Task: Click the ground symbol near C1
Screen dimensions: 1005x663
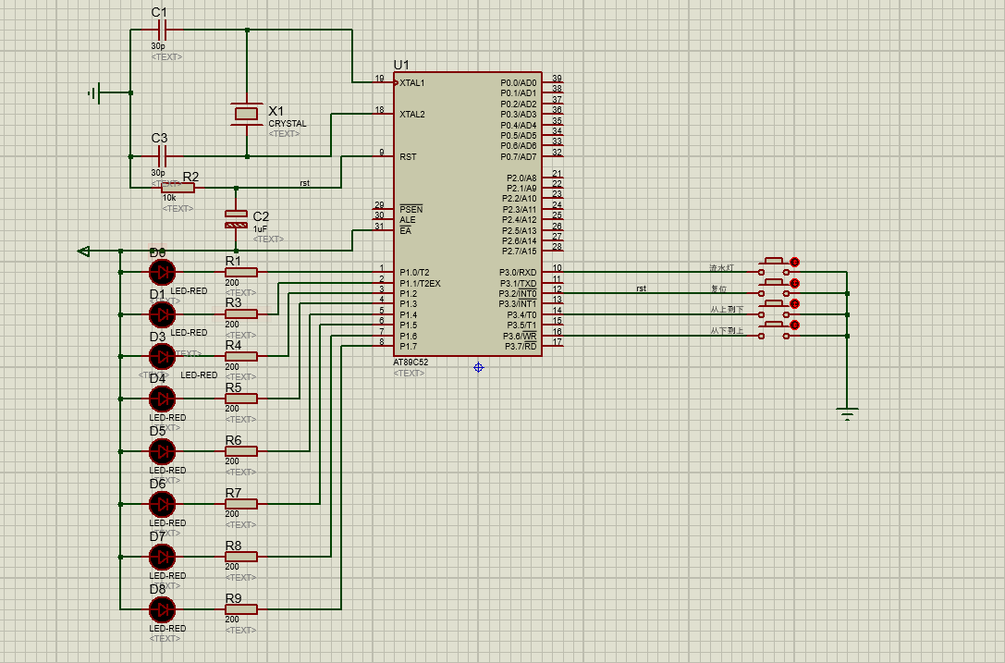Action: click(x=94, y=93)
